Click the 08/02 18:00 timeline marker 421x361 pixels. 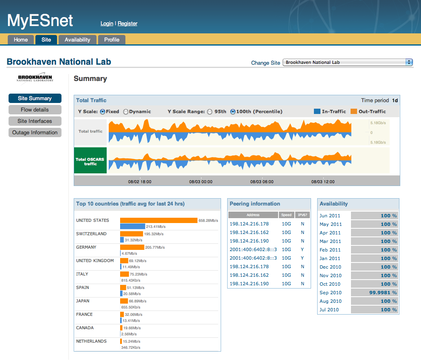140,182
